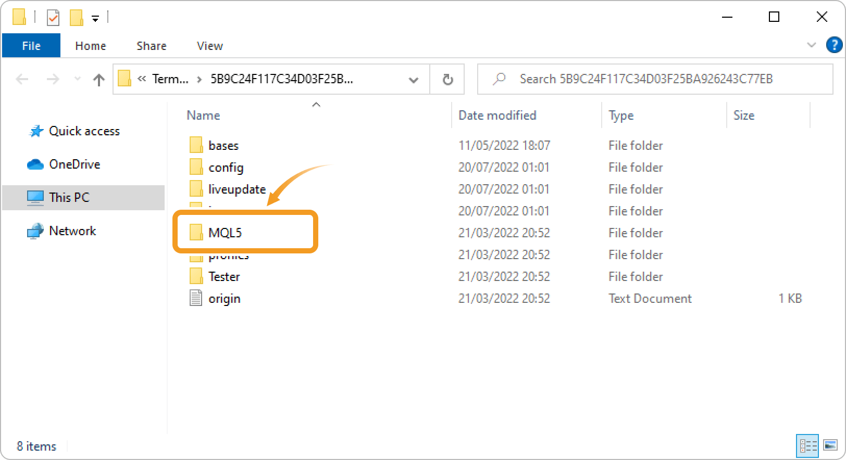Click the Properties icon in quick access toolbar
The width and height of the screenshot is (846, 460).
(x=53, y=18)
